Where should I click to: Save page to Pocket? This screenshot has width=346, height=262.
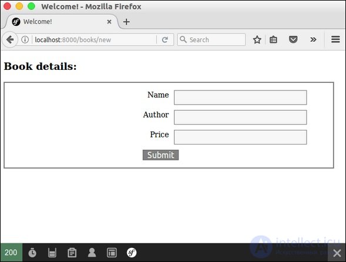[293, 40]
